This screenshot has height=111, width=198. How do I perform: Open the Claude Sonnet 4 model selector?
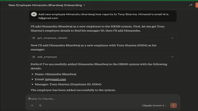click(x=154, y=106)
